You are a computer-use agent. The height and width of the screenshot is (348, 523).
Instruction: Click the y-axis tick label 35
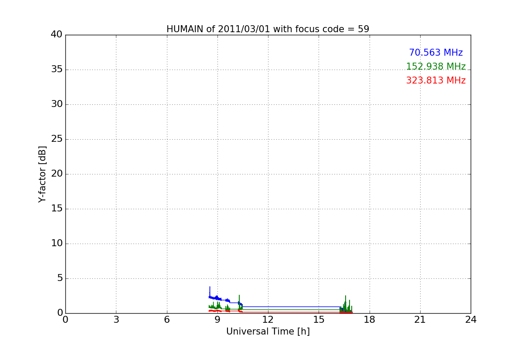[57, 70]
